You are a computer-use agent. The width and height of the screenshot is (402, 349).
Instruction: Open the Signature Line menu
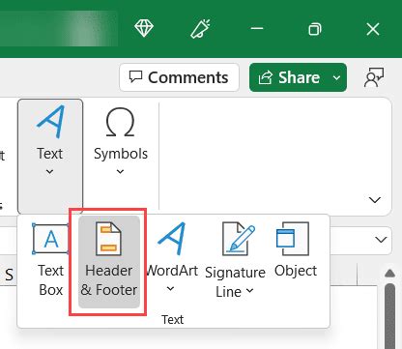tap(235, 260)
